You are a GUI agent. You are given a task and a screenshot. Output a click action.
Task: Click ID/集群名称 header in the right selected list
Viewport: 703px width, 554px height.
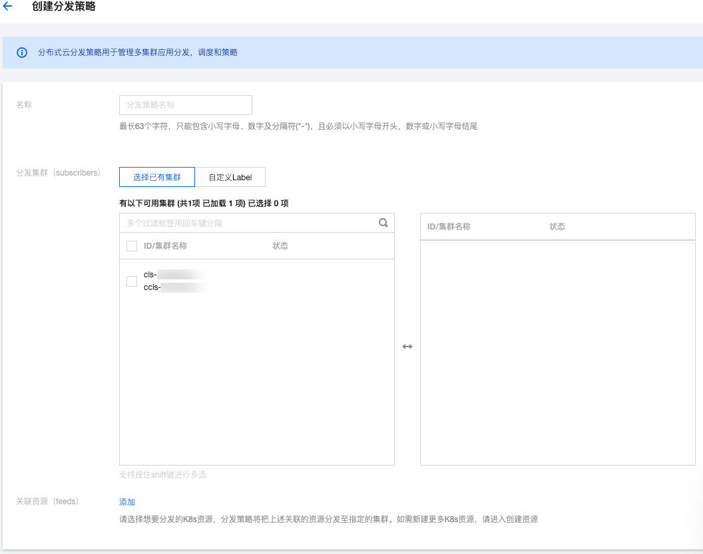coord(449,227)
